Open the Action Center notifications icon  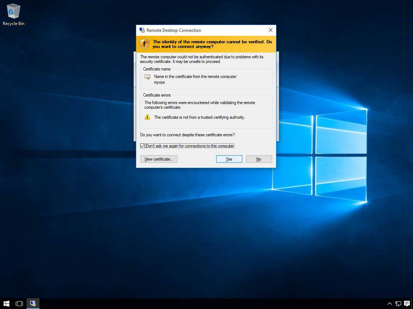pyautogui.click(x=407, y=304)
